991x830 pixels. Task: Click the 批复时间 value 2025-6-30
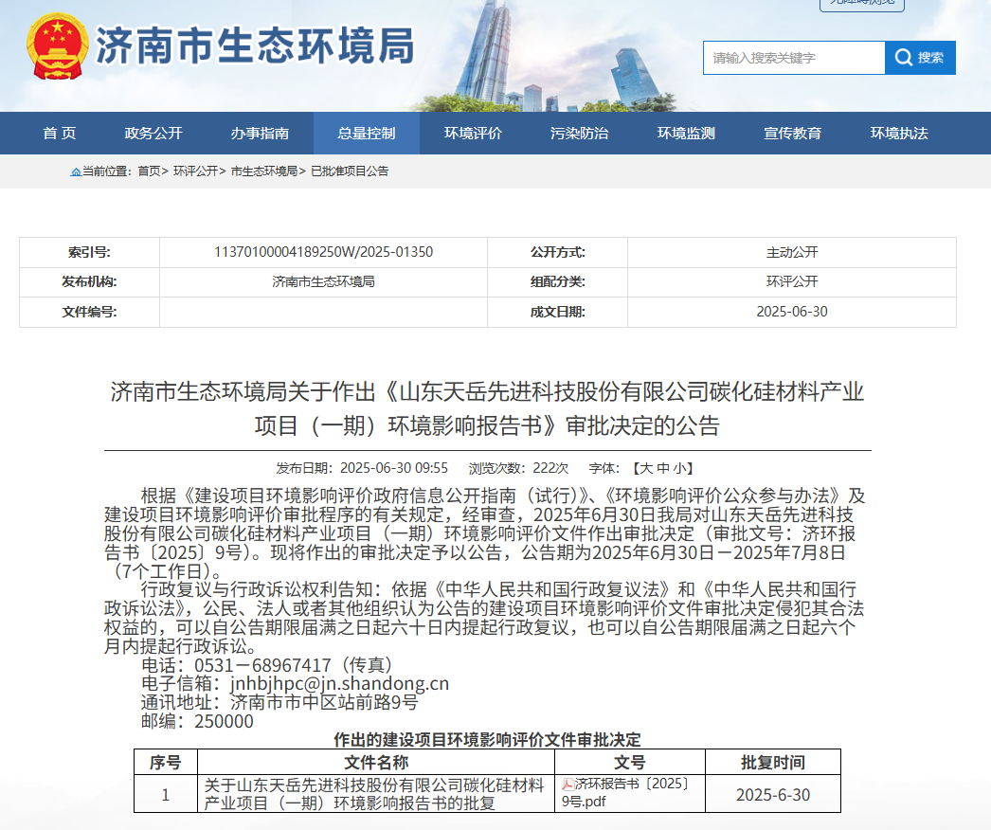click(x=773, y=795)
